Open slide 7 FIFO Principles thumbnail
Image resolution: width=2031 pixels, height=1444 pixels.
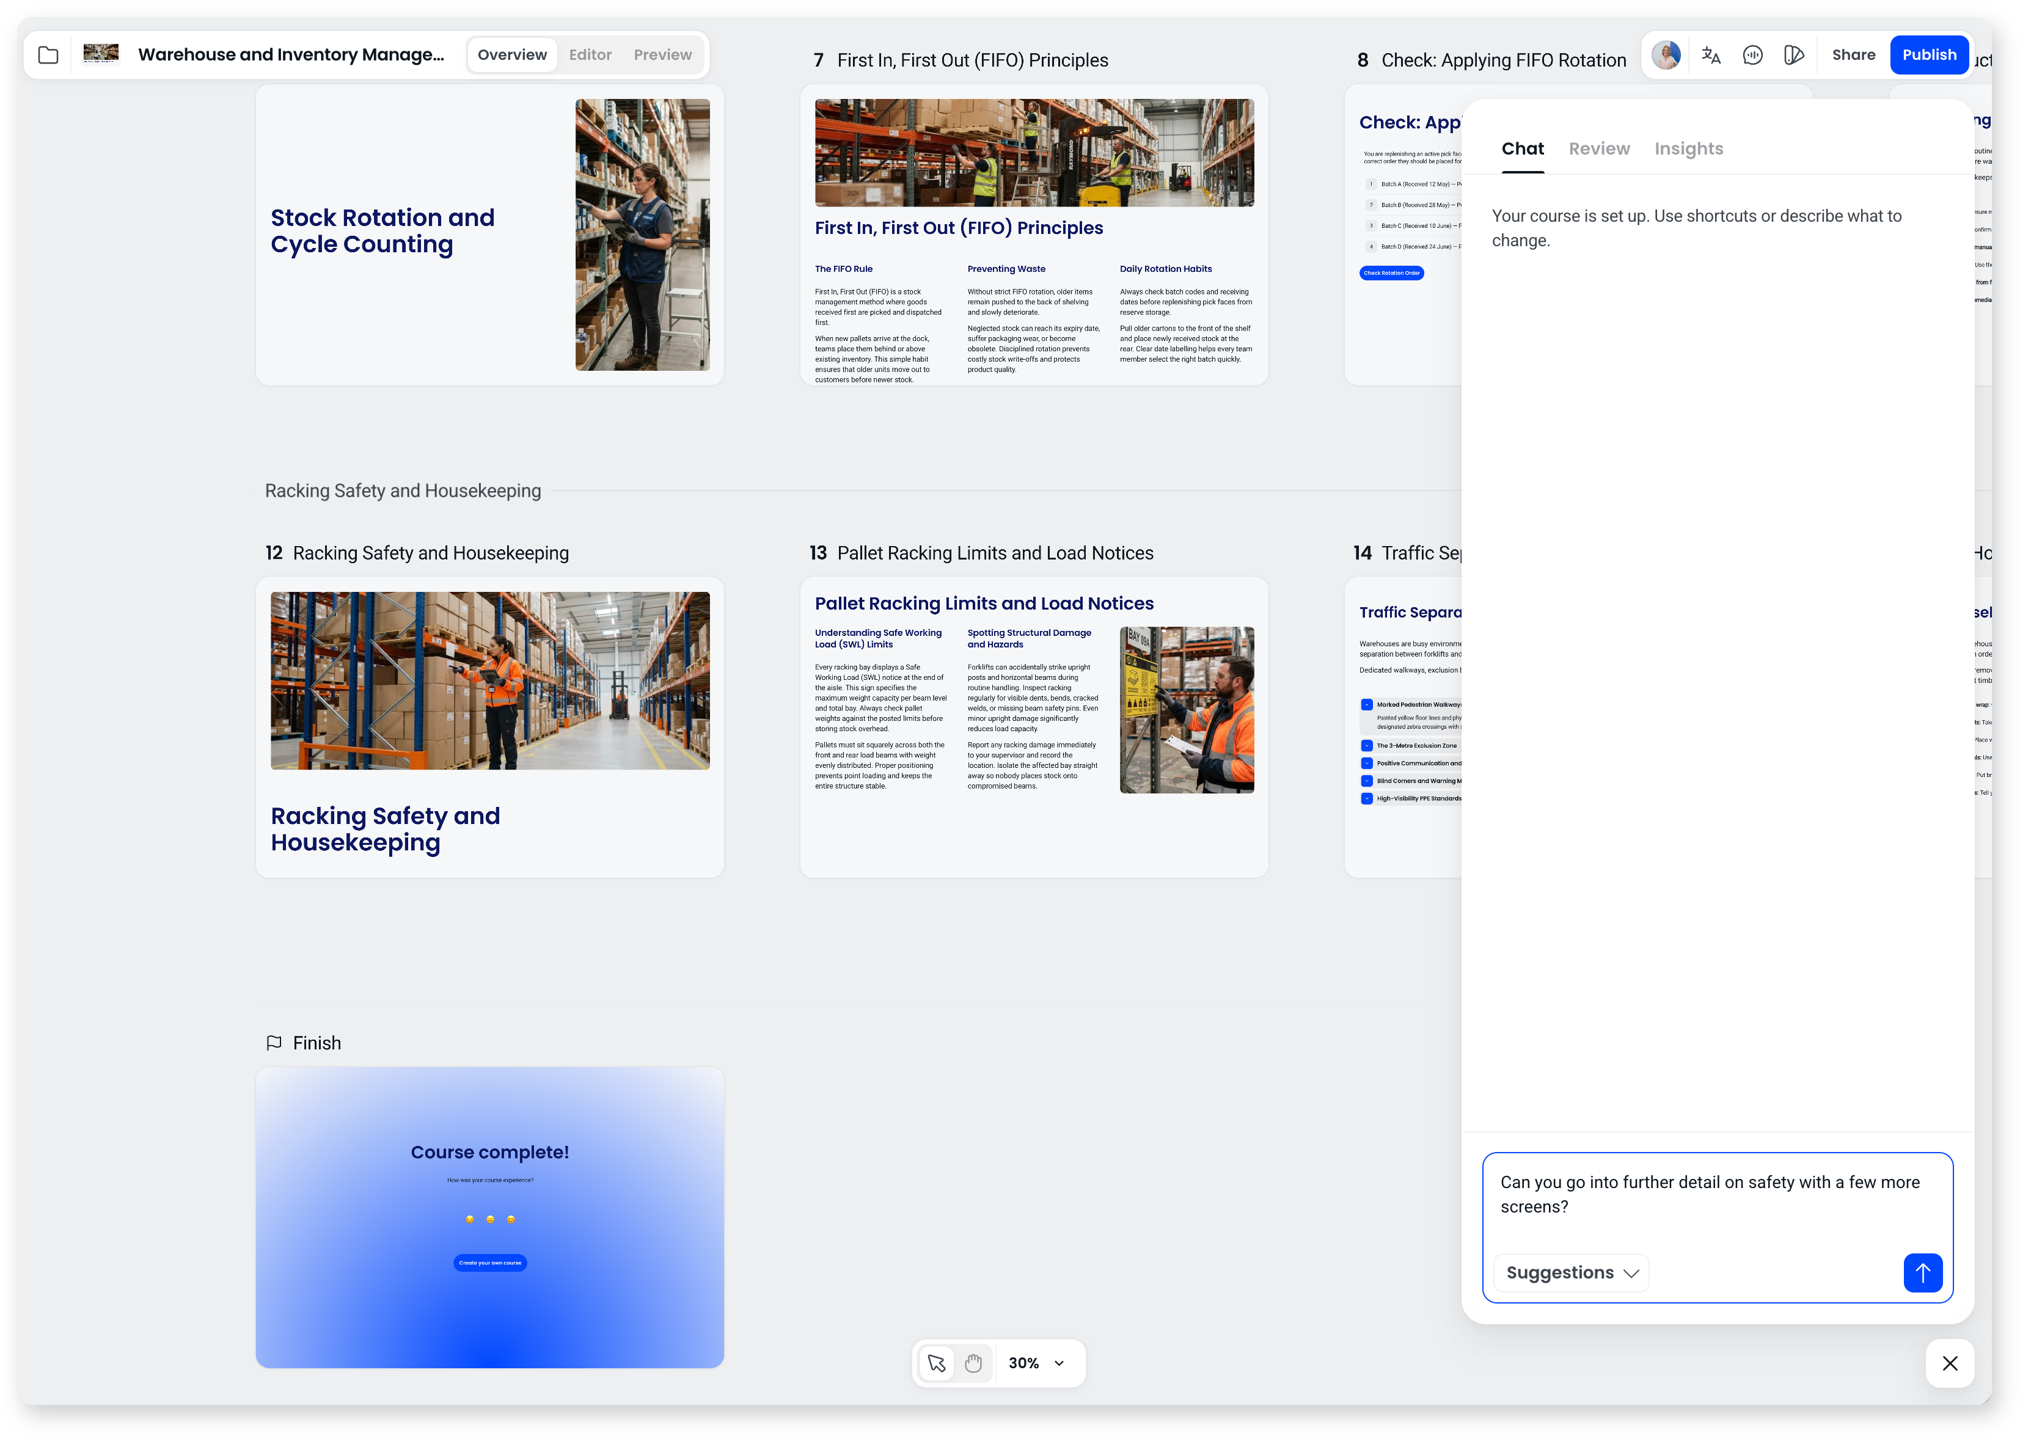point(1033,235)
